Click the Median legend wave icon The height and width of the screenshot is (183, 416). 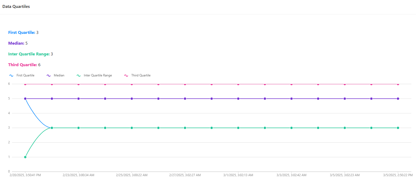(x=49, y=76)
